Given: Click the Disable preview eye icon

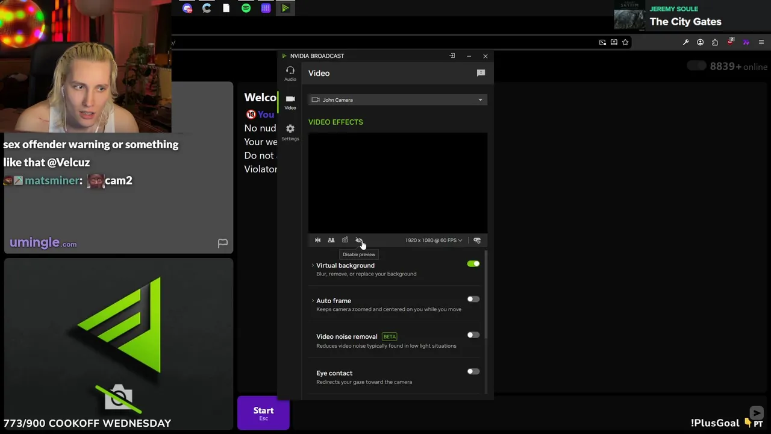Looking at the screenshot, I should pyautogui.click(x=359, y=240).
